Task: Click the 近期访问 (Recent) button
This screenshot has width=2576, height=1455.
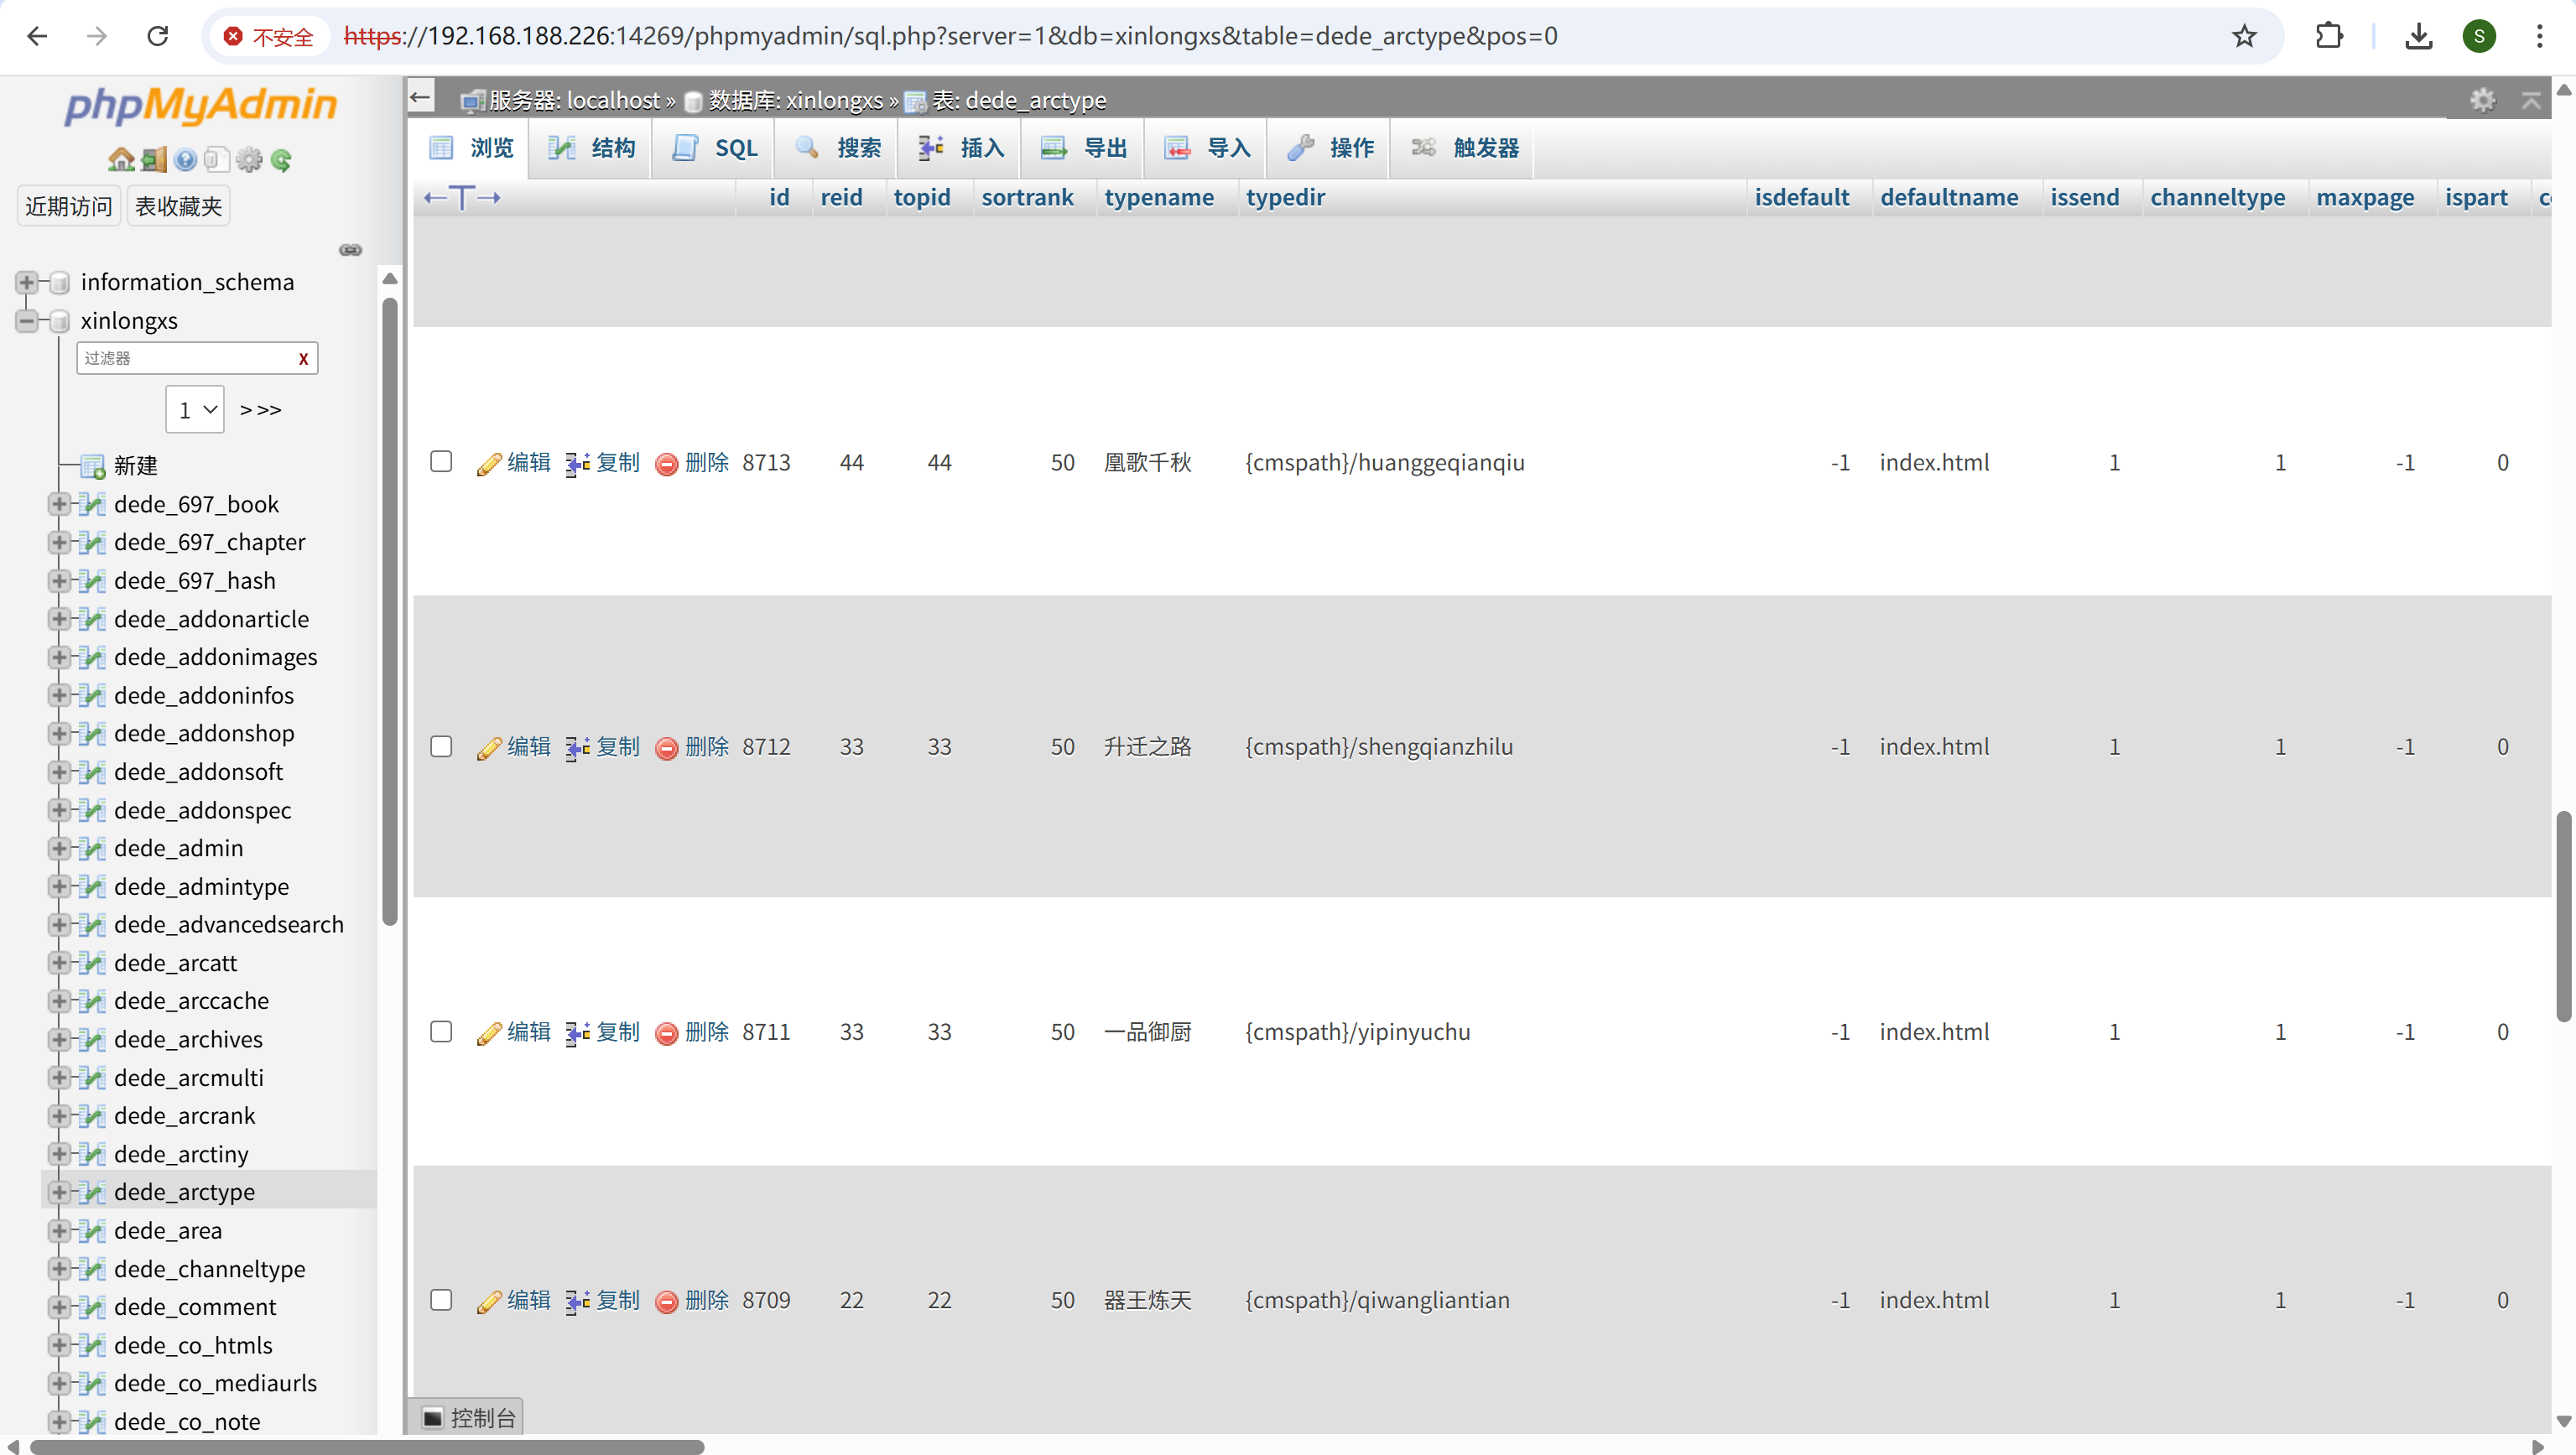Action: pos(68,206)
